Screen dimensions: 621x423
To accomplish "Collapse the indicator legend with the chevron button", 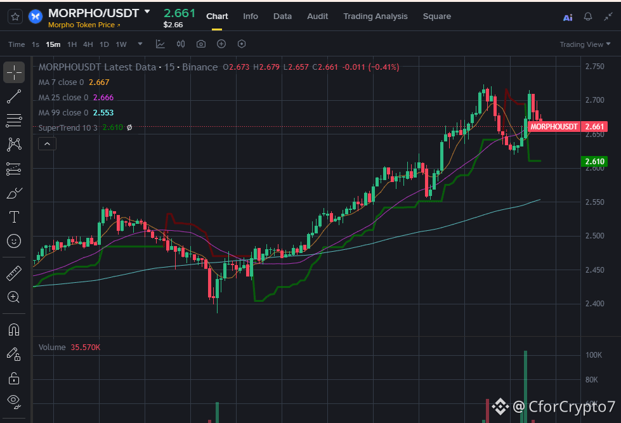I will click(47, 144).
